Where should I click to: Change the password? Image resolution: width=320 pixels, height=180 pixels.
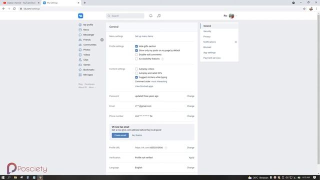[x=190, y=96]
